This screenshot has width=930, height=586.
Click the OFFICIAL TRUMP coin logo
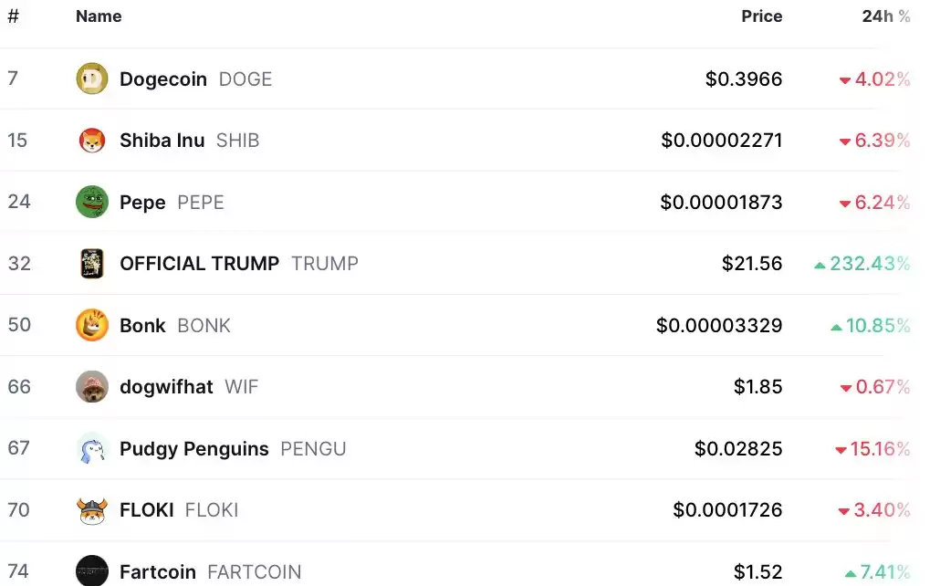pos(92,264)
